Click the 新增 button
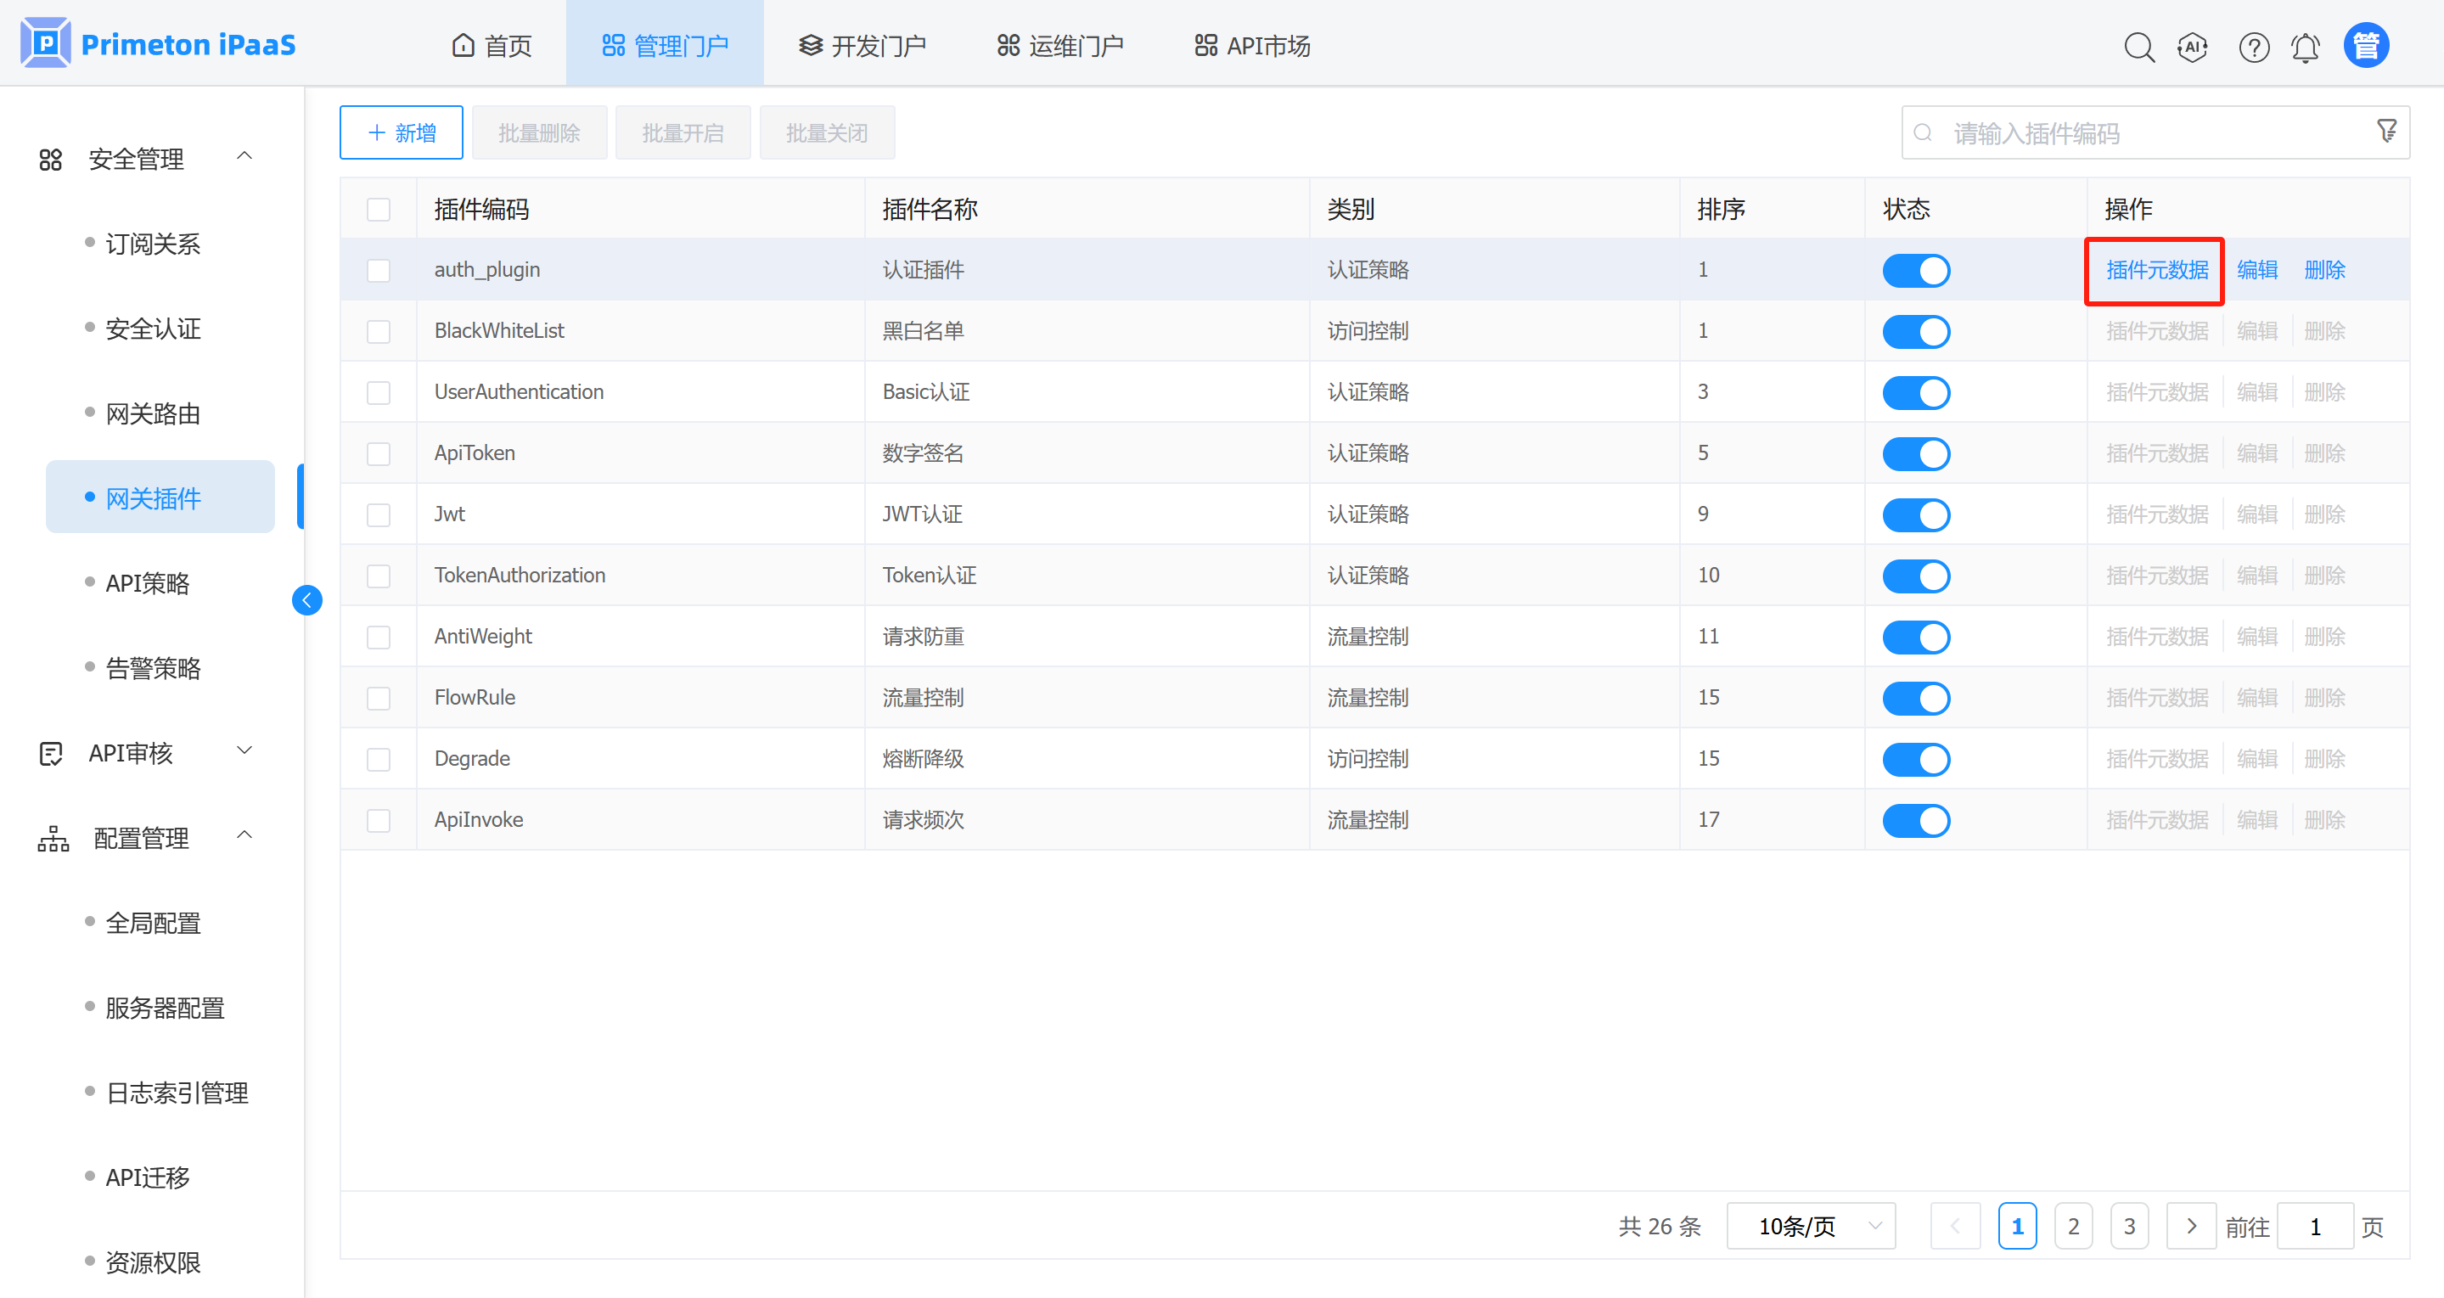The width and height of the screenshot is (2444, 1298). 401,132
